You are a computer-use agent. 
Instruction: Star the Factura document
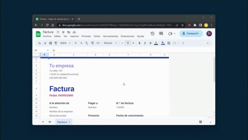[63, 32]
